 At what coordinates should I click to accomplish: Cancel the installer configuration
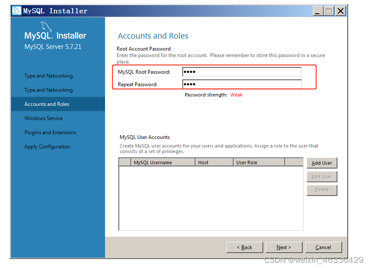point(323,247)
